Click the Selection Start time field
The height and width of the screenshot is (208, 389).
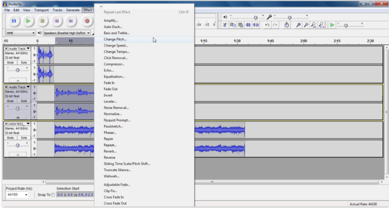(75, 195)
